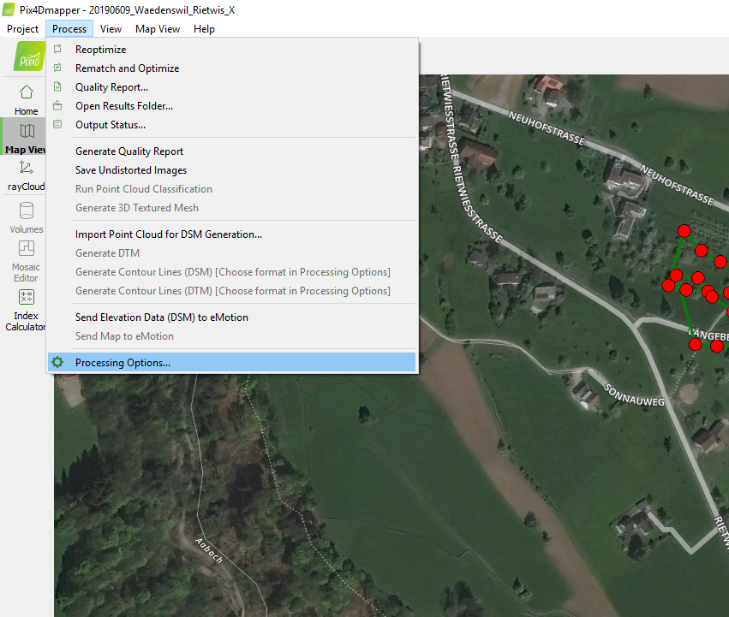Screen dimensions: 729x617
Task: Open the View menu
Action: click(x=111, y=28)
